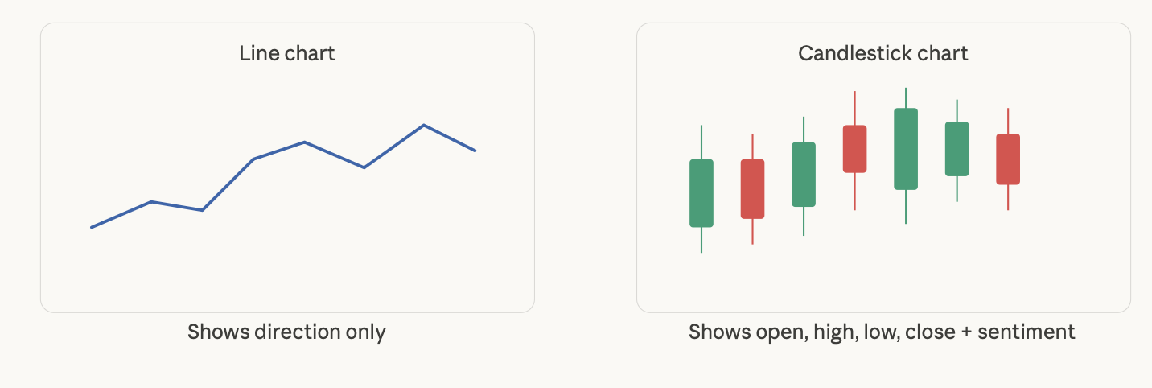This screenshot has width=1152, height=388.
Task: Click the third green candlestick
Action: (804, 175)
